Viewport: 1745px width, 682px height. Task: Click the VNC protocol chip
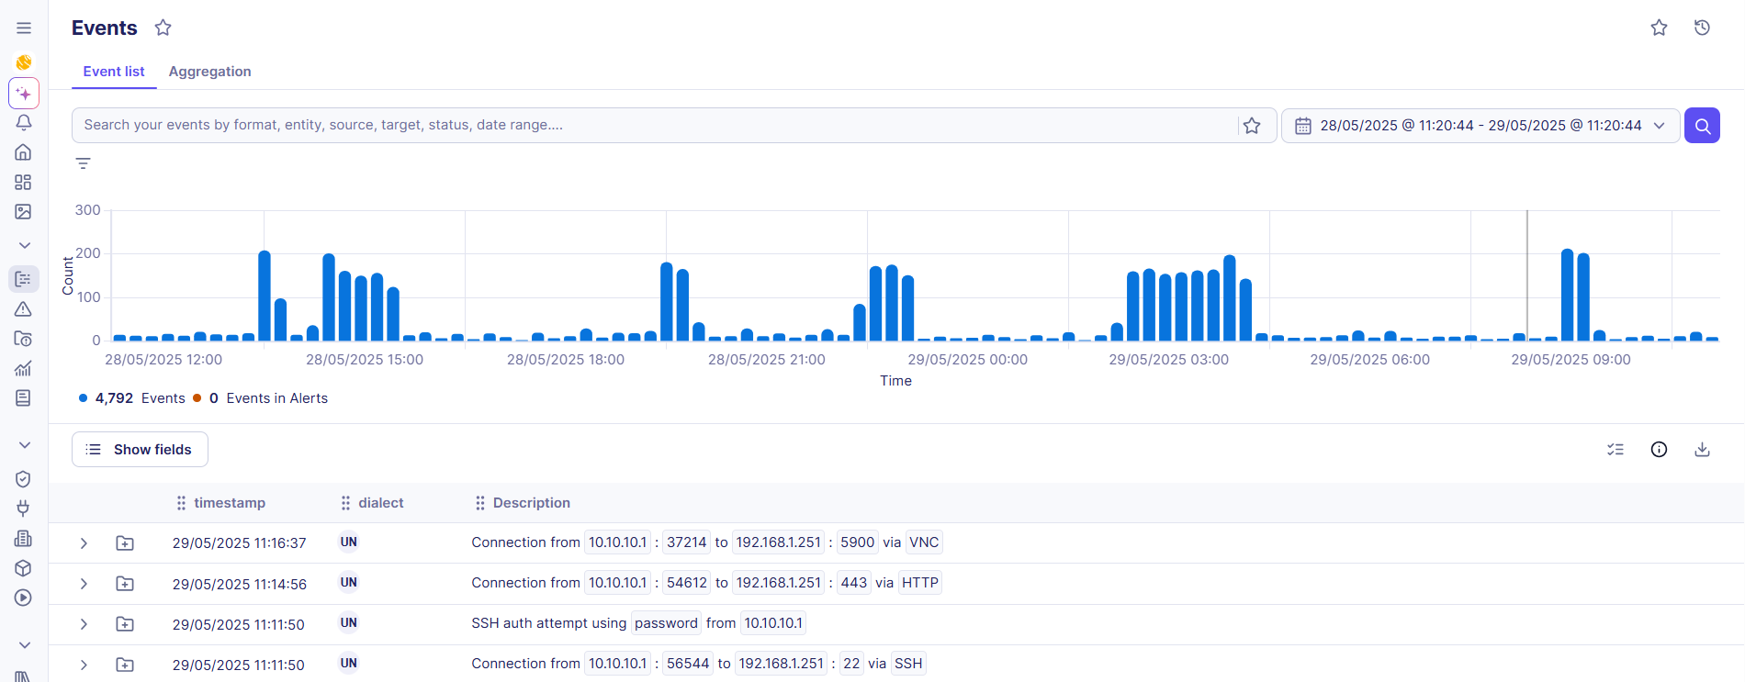(x=924, y=542)
